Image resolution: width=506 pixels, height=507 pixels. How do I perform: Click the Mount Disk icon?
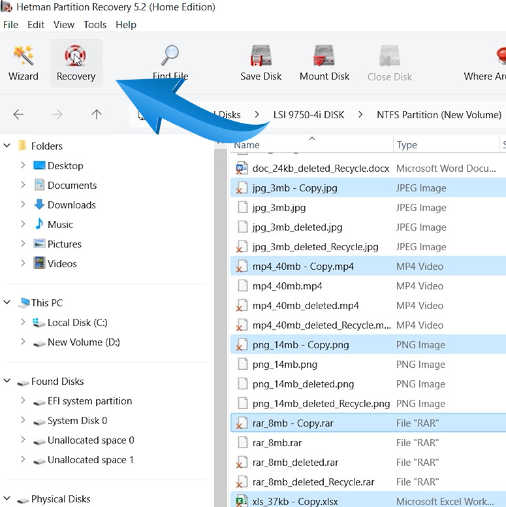pos(324,56)
